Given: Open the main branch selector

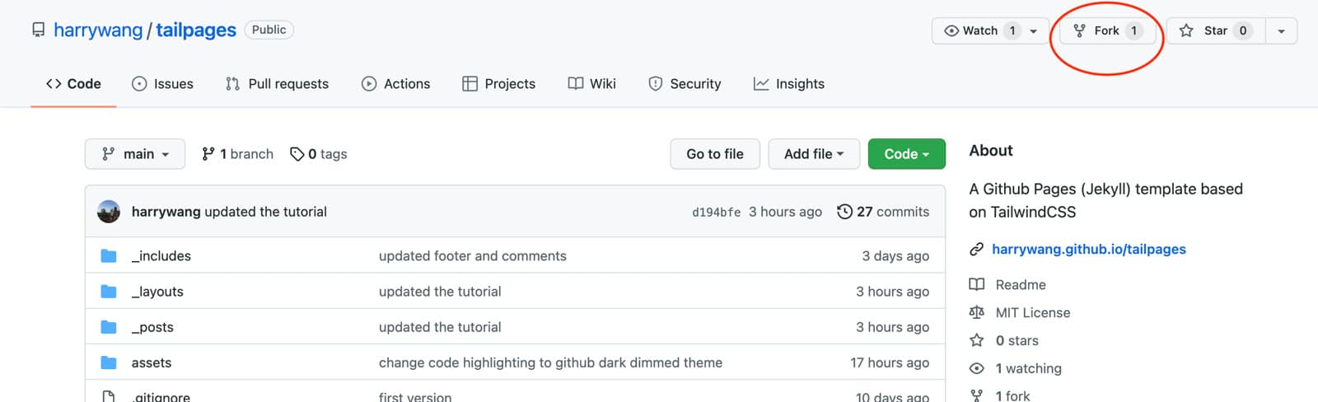Looking at the screenshot, I should pyautogui.click(x=135, y=154).
